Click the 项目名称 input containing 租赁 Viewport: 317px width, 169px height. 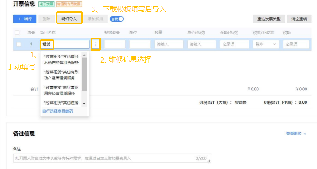65,44
